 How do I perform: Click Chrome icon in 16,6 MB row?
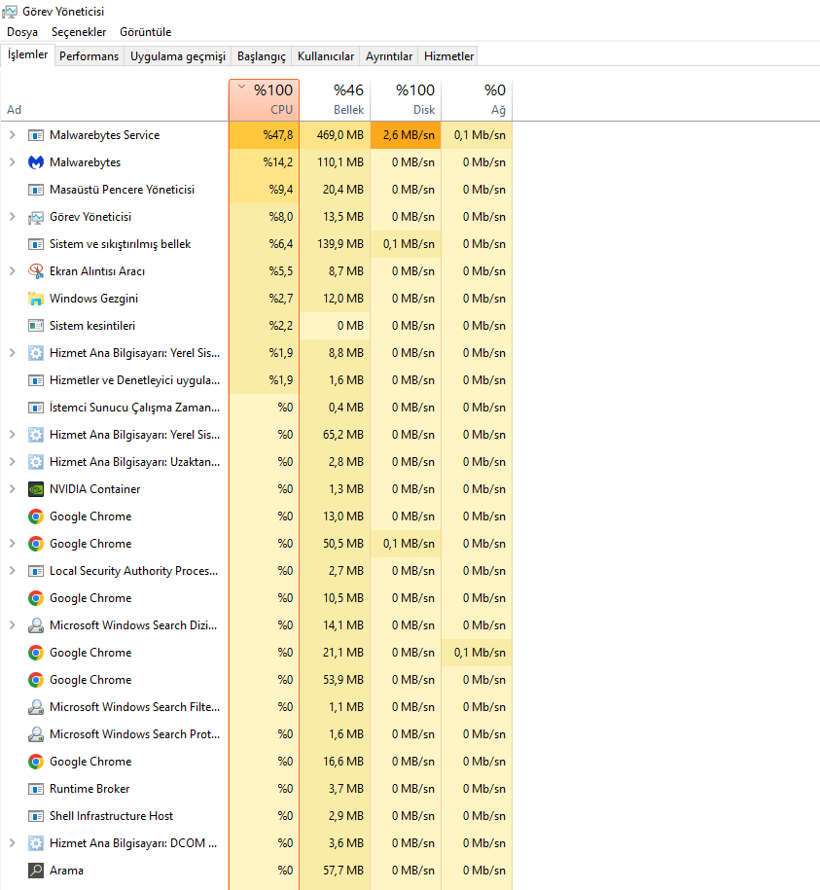(36, 762)
